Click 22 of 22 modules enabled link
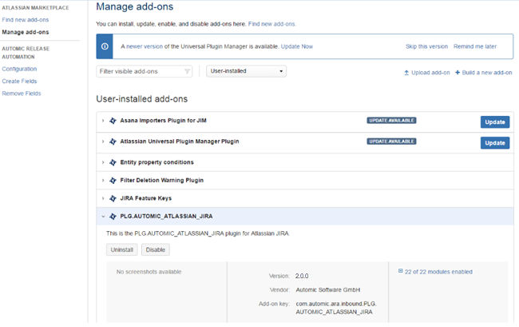 tap(438, 272)
